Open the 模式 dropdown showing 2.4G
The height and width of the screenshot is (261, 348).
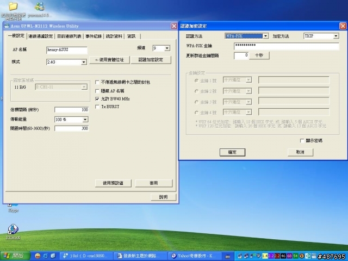click(66, 62)
